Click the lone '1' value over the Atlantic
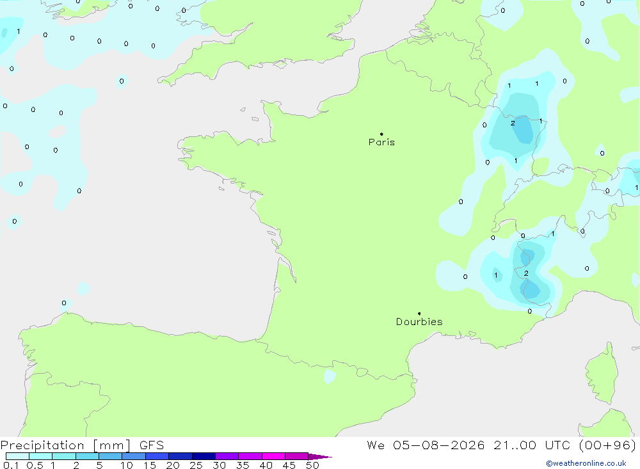The width and height of the screenshot is (640, 469). [19, 31]
